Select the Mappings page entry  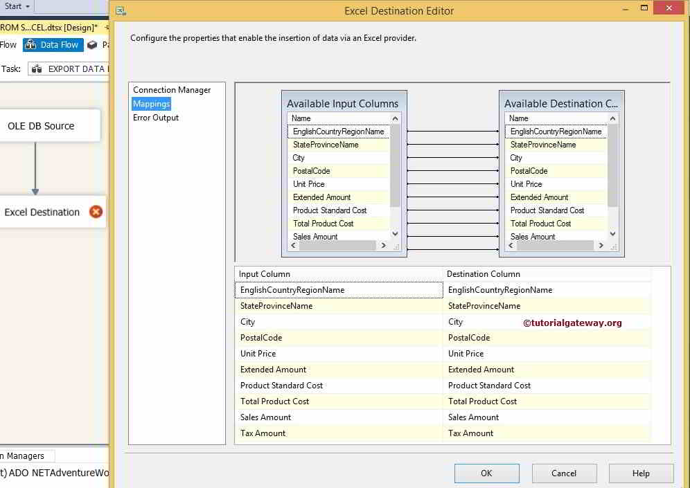[151, 104]
